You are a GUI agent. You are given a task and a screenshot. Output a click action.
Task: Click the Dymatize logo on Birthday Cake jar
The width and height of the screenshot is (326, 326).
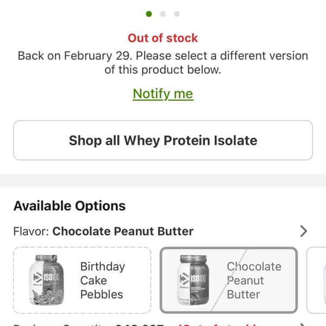(x=37, y=277)
